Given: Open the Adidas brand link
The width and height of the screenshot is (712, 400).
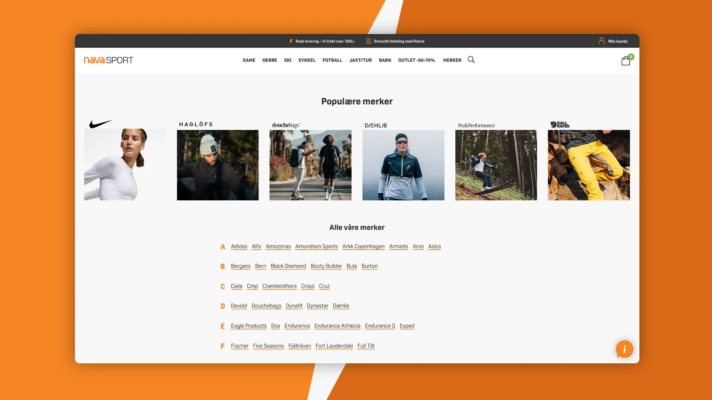Looking at the screenshot, I should tap(239, 247).
